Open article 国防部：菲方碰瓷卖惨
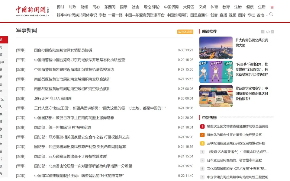Viewport: 290px width, 181px height. 70,157
